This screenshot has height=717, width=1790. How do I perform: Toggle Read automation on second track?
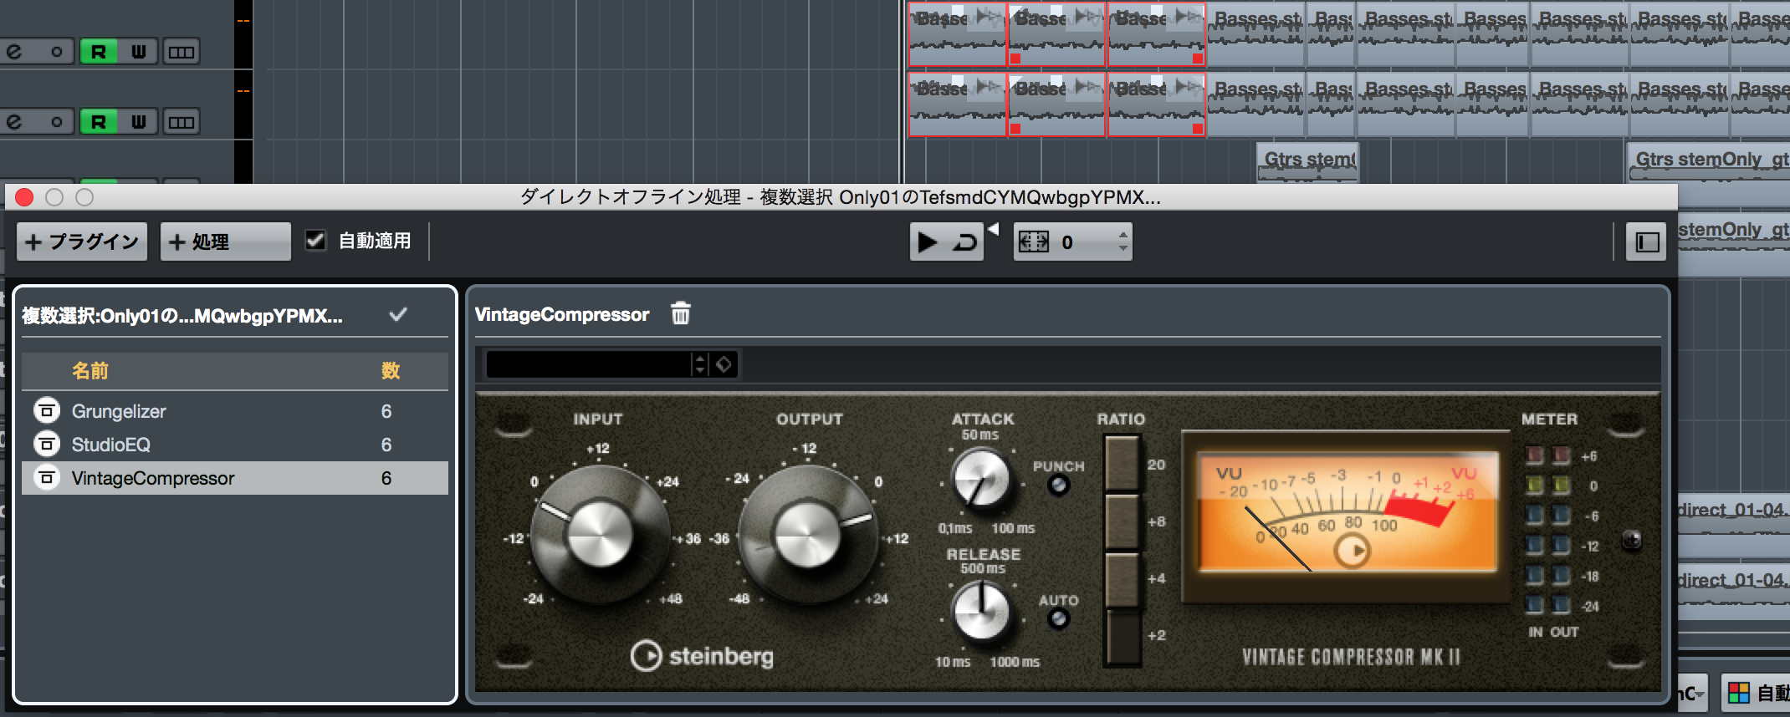(99, 122)
